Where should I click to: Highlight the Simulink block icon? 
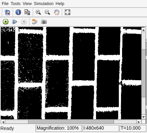[x=34, y=22]
